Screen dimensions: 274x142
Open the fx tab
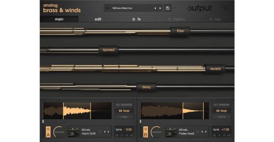click(x=139, y=19)
